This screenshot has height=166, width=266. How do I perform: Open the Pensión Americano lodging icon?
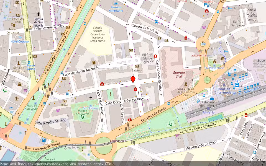tap(116, 4)
